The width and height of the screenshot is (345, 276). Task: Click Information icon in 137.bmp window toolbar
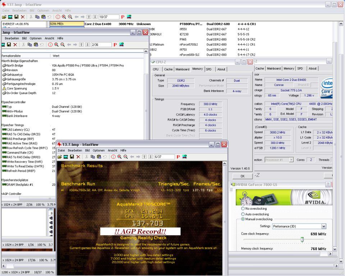57,17
